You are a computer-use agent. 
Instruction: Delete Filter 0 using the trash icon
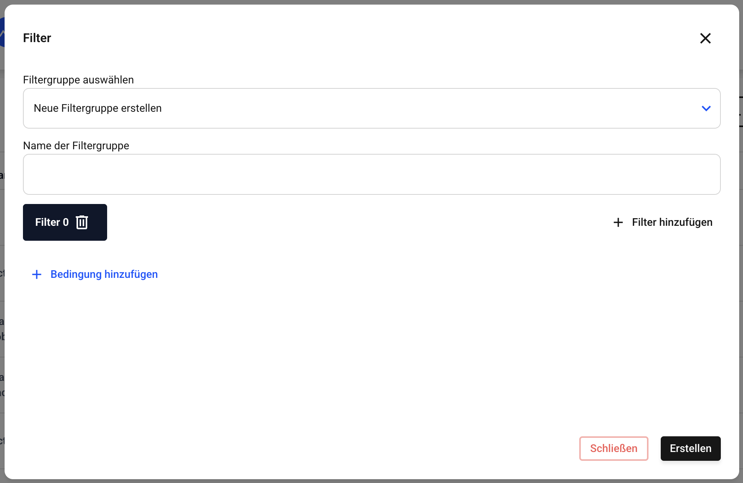(x=82, y=222)
